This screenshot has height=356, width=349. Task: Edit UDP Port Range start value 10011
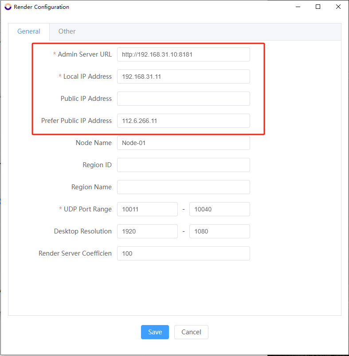(147, 209)
